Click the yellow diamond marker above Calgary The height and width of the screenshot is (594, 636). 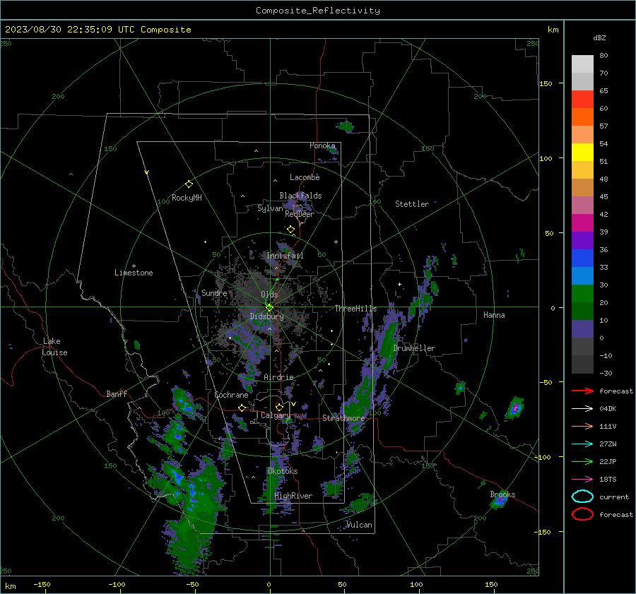coord(279,407)
